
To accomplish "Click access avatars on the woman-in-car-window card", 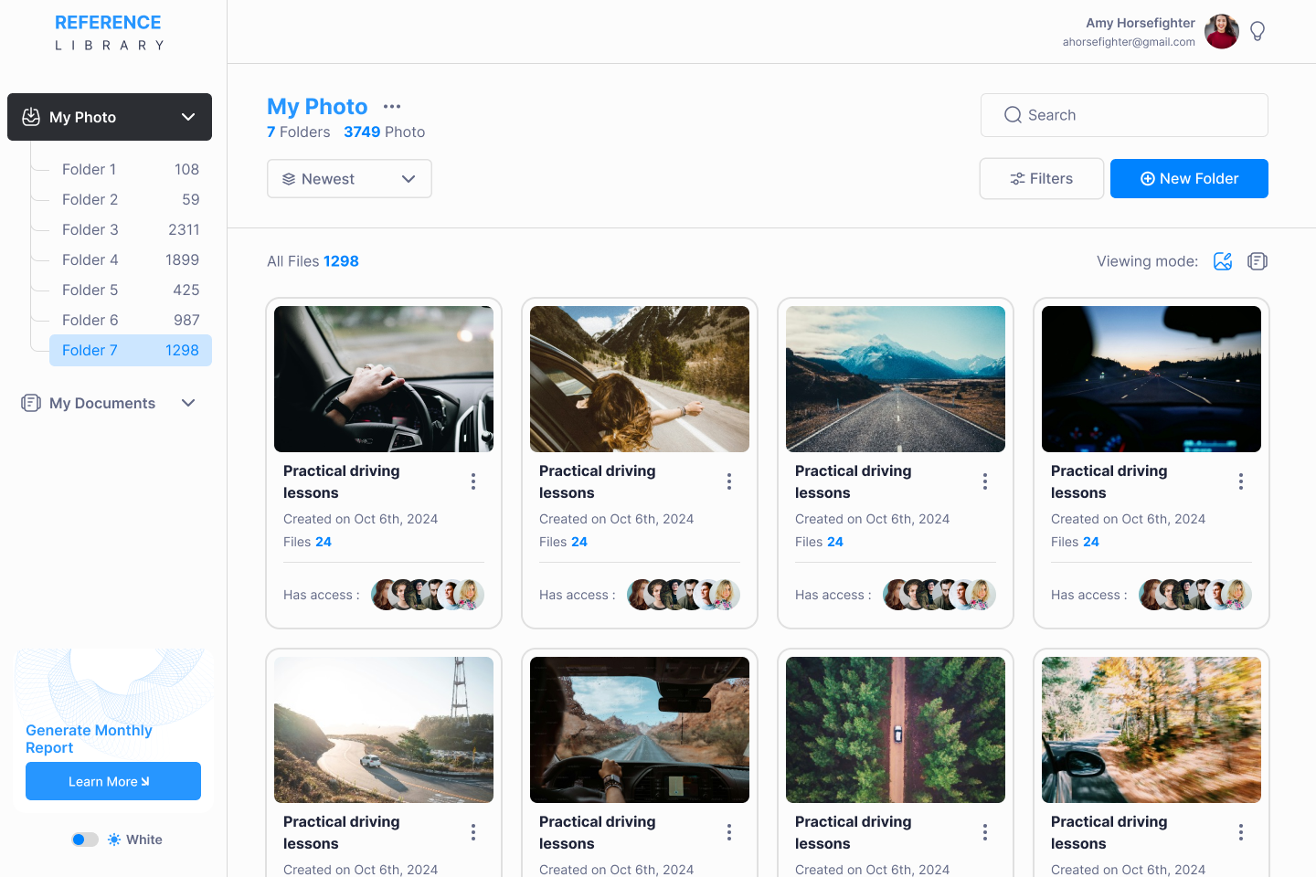I will pos(684,595).
